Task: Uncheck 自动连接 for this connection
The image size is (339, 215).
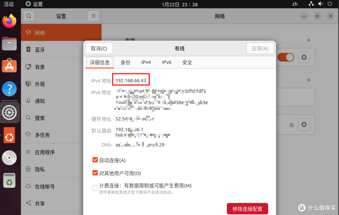Action: pos(95,160)
